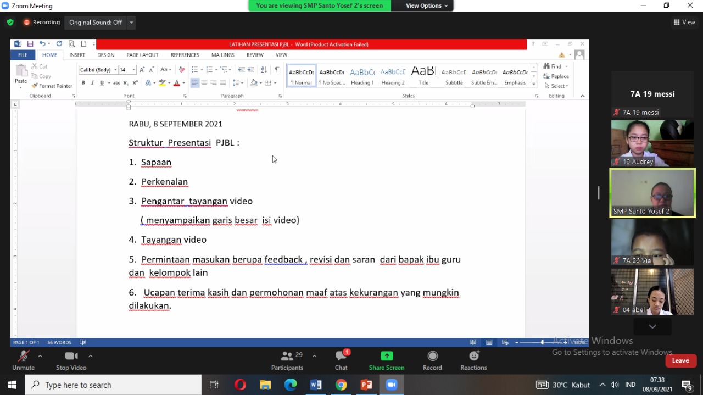Stop Video in Zoom toolbar
The image size is (703, 395).
tap(71, 360)
